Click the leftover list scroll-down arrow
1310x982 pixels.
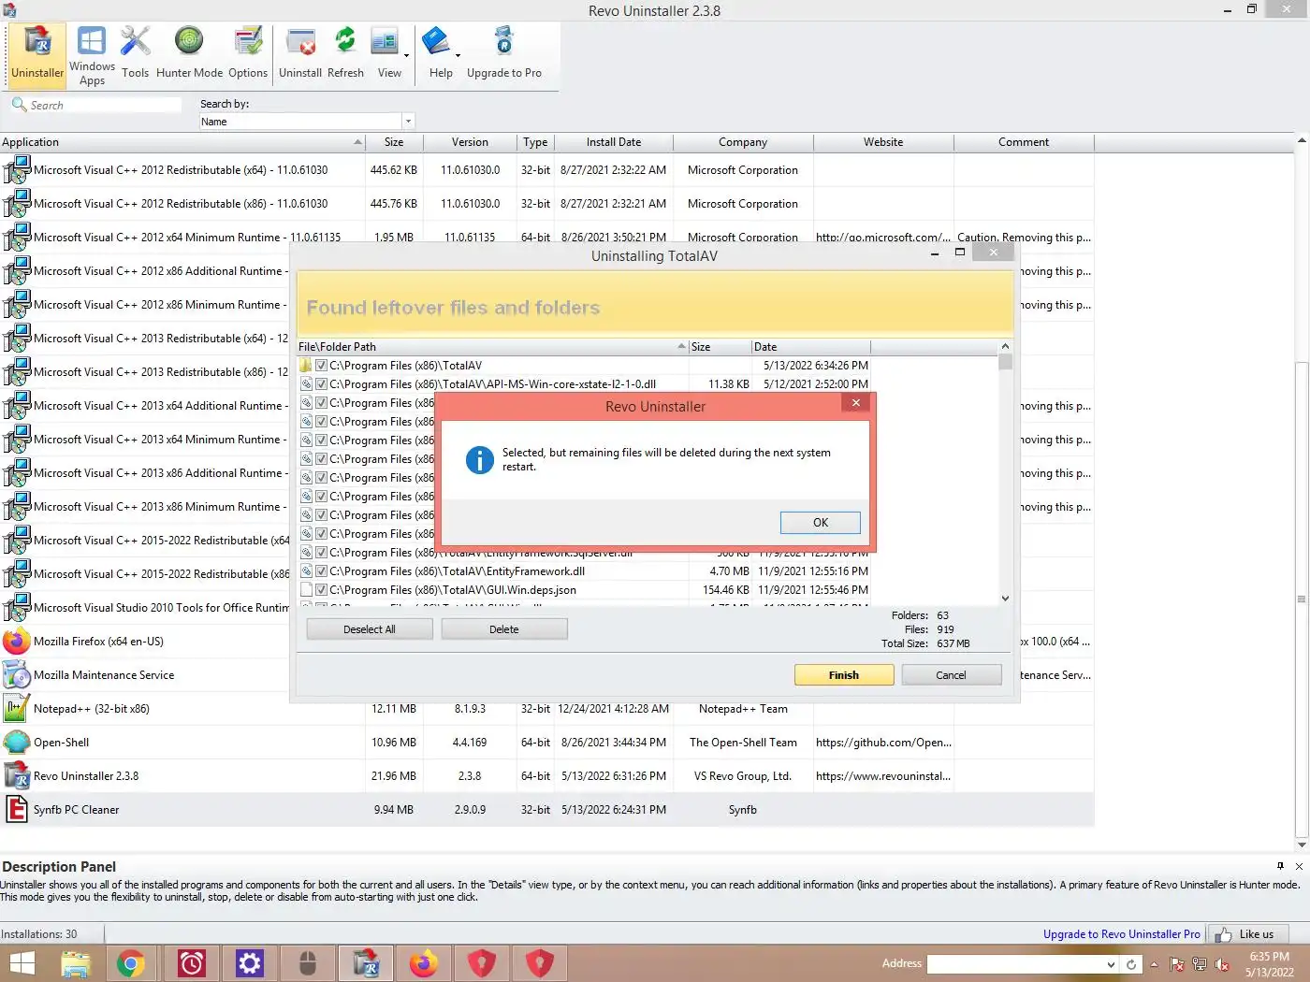pos(1006,599)
